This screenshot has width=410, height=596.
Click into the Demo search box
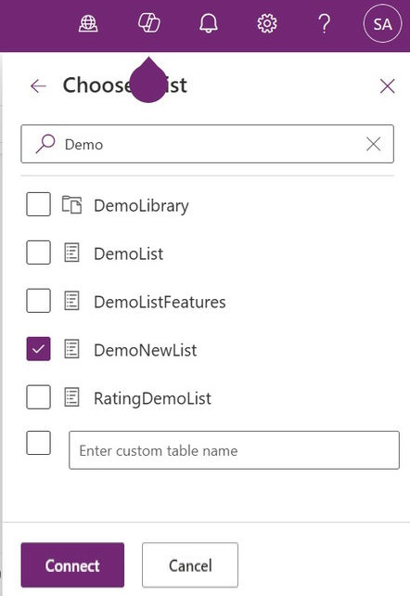click(x=207, y=144)
